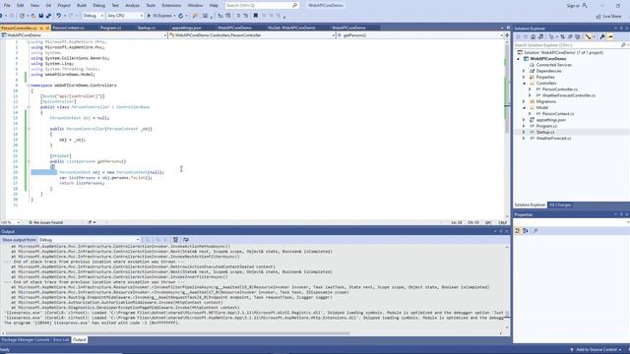Start debugging with IIS Express button
The height and width of the screenshot is (354, 630).
click(x=159, y=16)
